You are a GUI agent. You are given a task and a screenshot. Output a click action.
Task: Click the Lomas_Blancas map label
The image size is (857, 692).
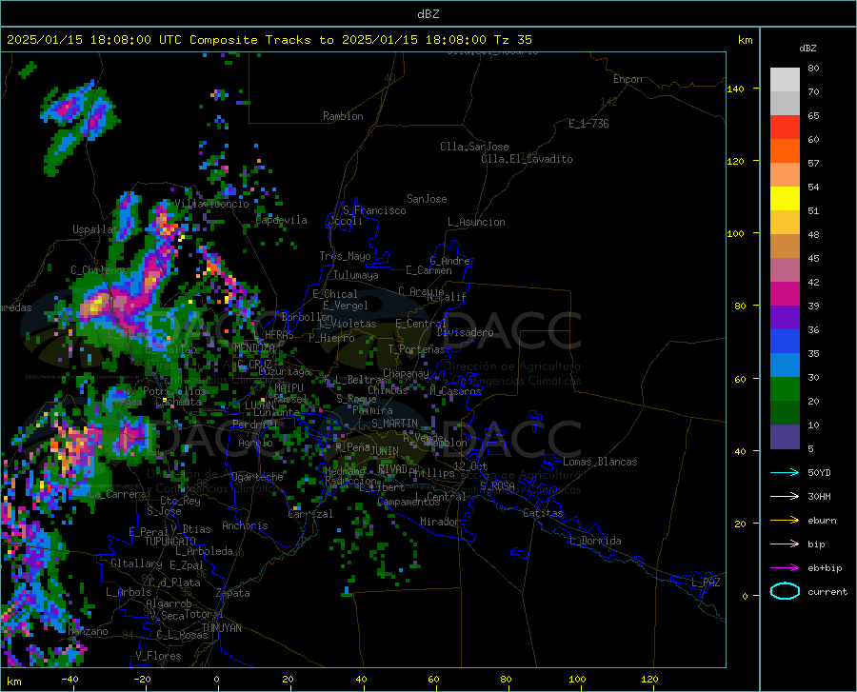[600, 462]
